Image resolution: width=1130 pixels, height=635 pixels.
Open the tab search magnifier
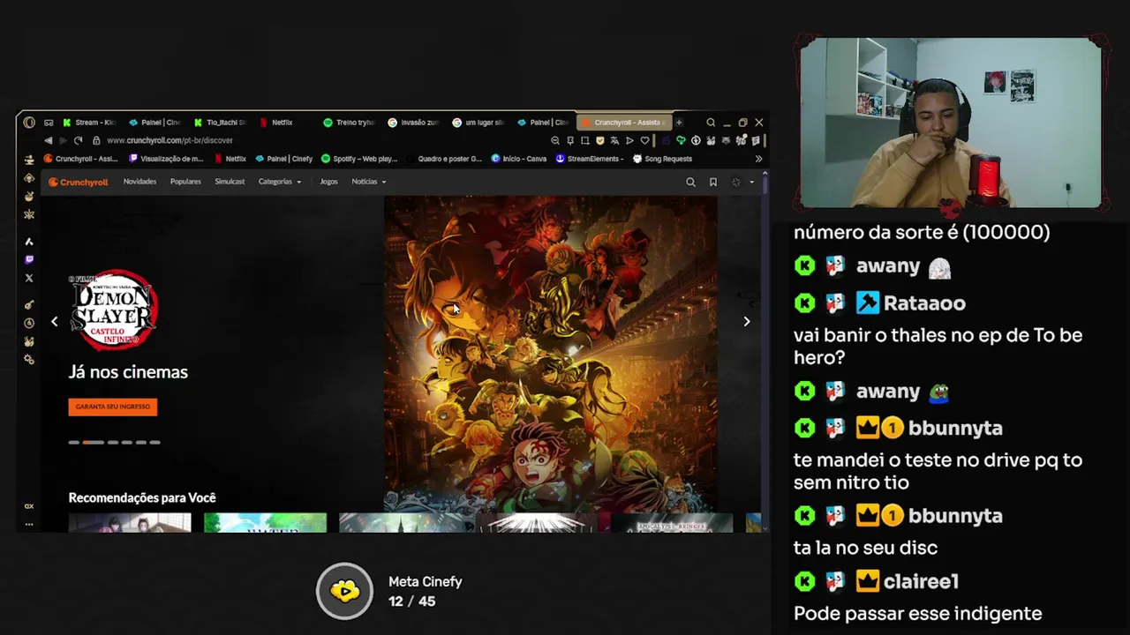pyautogui.click(x=711, y=123)
